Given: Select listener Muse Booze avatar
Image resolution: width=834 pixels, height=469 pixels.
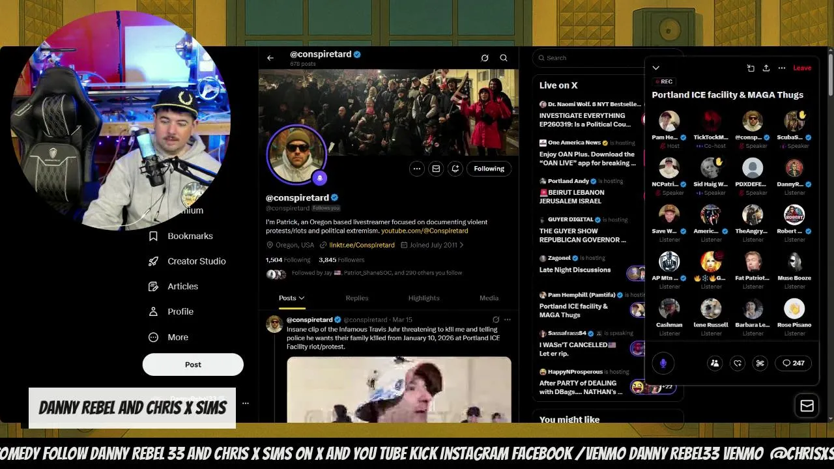Looking at the screenshot, I should pos(794,262).
